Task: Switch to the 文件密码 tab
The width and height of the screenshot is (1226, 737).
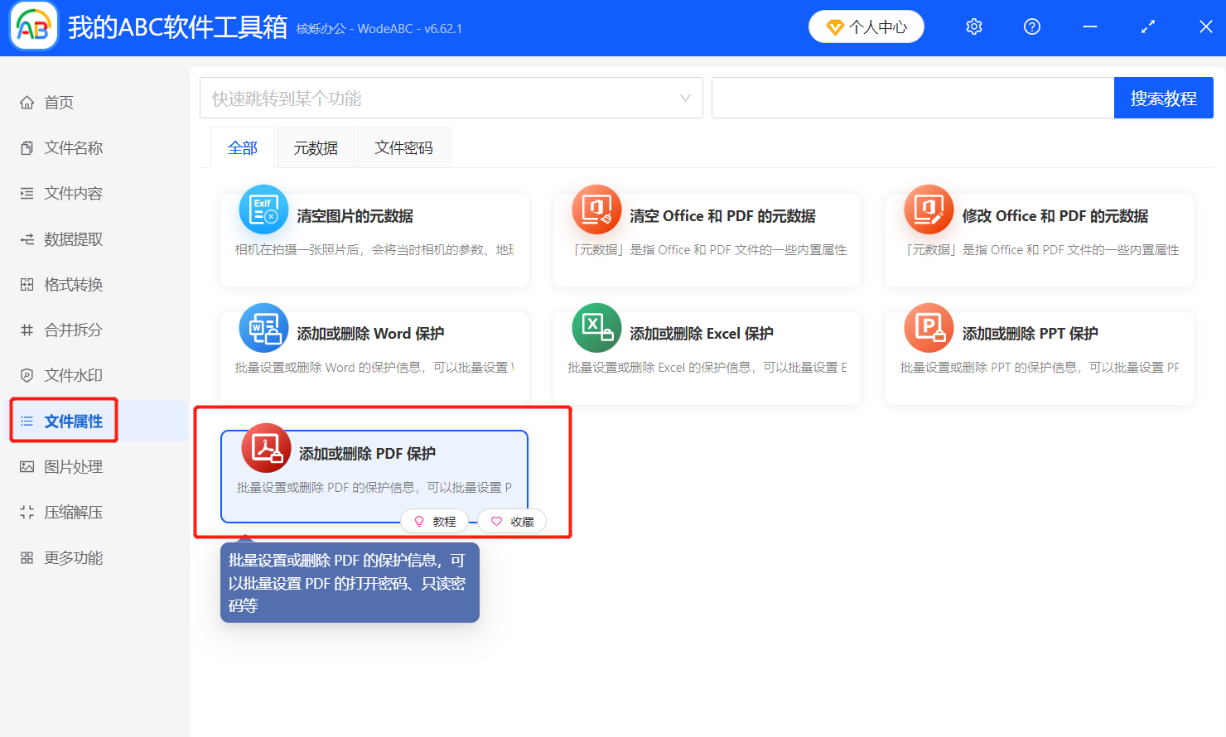Action: tap(403, 147)
